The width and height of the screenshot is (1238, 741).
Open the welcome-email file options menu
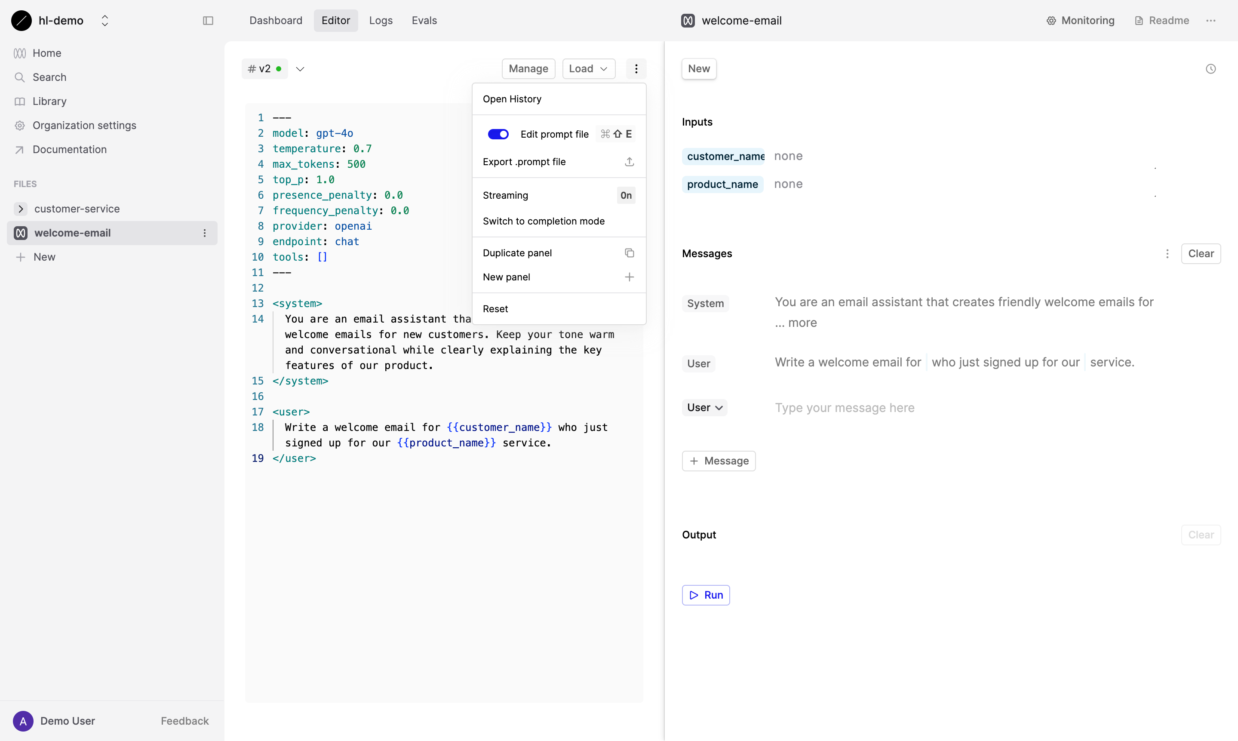[204, 233]
